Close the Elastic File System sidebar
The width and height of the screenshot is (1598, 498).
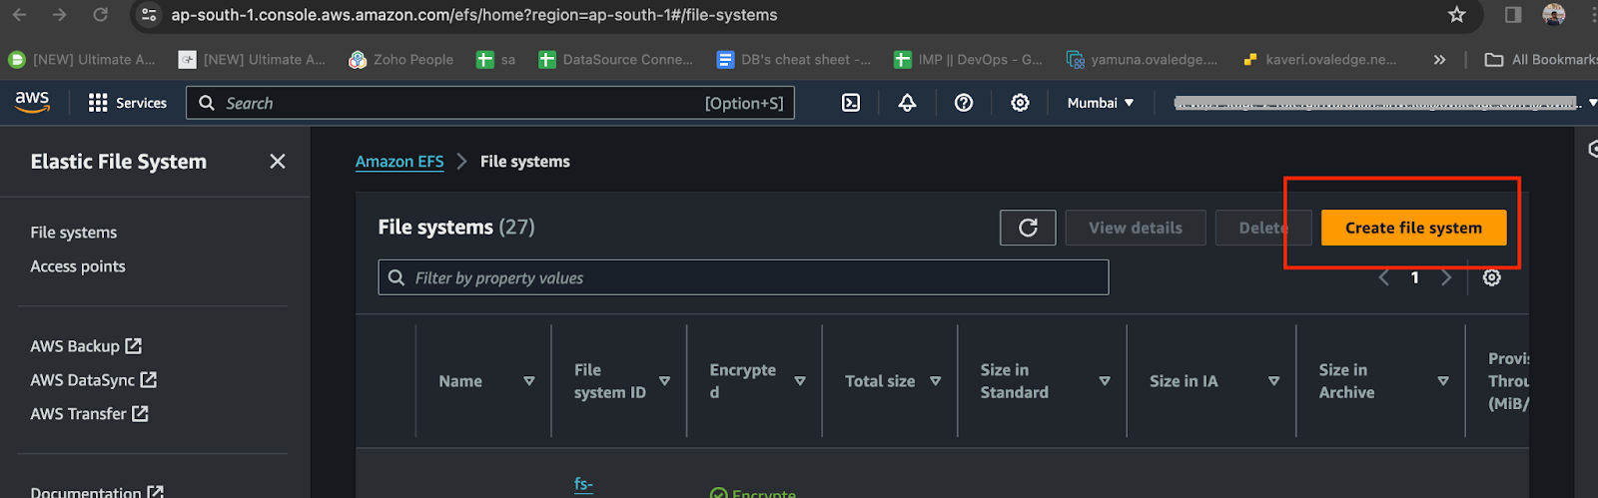pyautogui.click(x=278, y=162)
